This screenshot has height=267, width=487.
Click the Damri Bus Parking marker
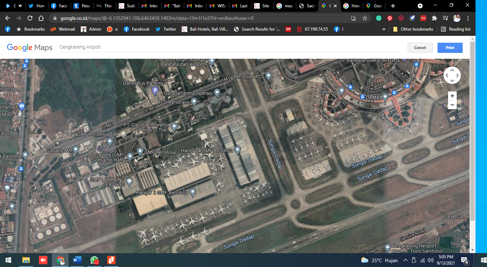pyautogui.click(x=155, y=91)
